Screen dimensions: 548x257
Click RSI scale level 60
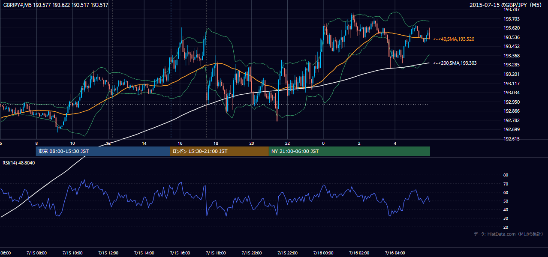click(506, 192)
